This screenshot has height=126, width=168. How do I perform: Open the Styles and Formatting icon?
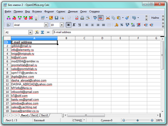(x=9, y=25)
